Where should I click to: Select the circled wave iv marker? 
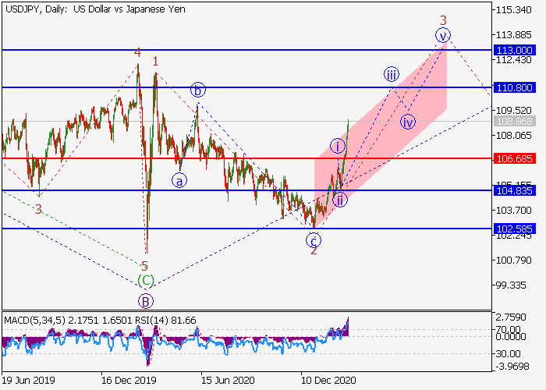tap(408, 122)
